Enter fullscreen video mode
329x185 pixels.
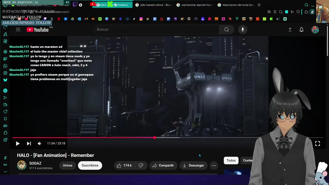pyautogui.click(x=317, y=143)
